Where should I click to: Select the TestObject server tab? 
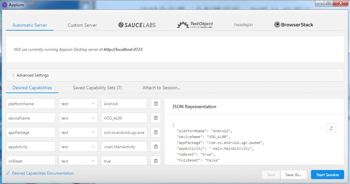click(195, 25)
